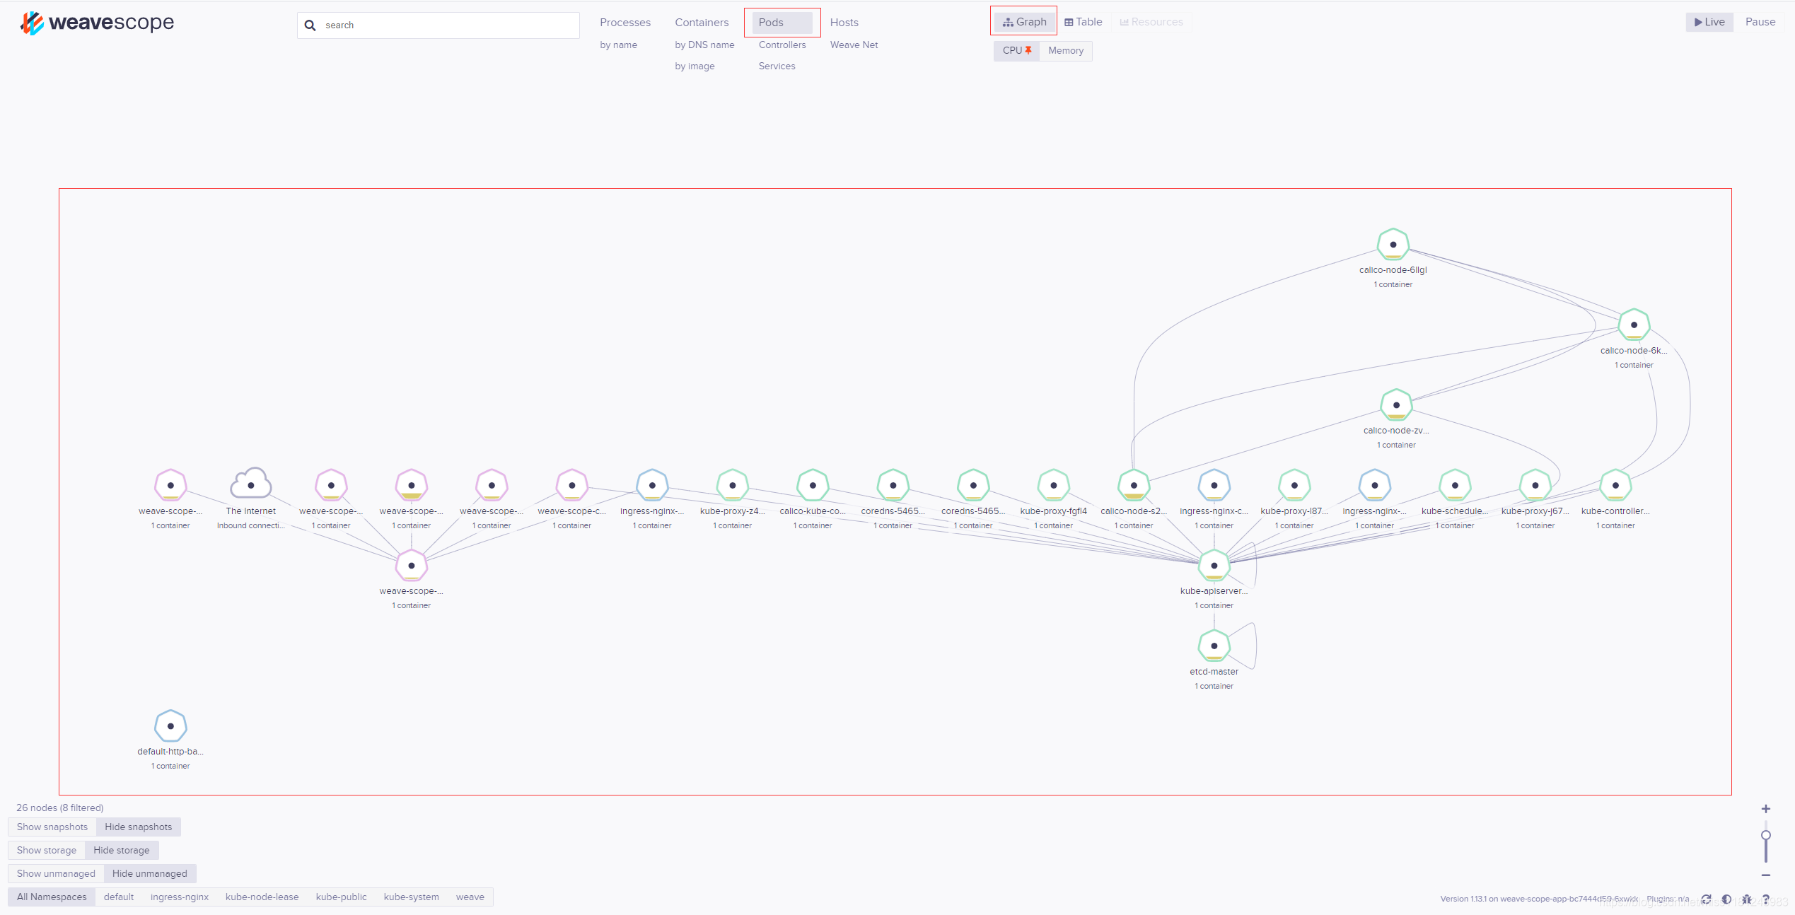Toggle contrast mode icon in footer
This screenshot has height=915, width=1795.
click(x=1726, y=899)
